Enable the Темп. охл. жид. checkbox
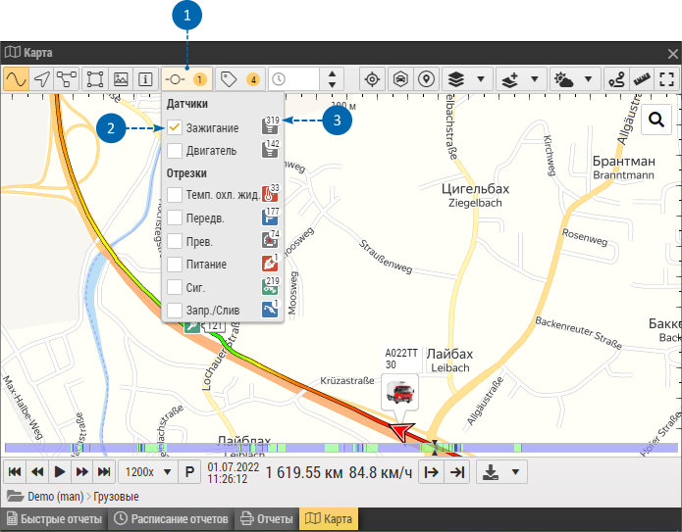 175,194
